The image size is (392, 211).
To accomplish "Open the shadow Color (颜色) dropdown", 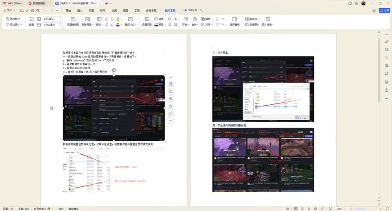I will [160, 25].
